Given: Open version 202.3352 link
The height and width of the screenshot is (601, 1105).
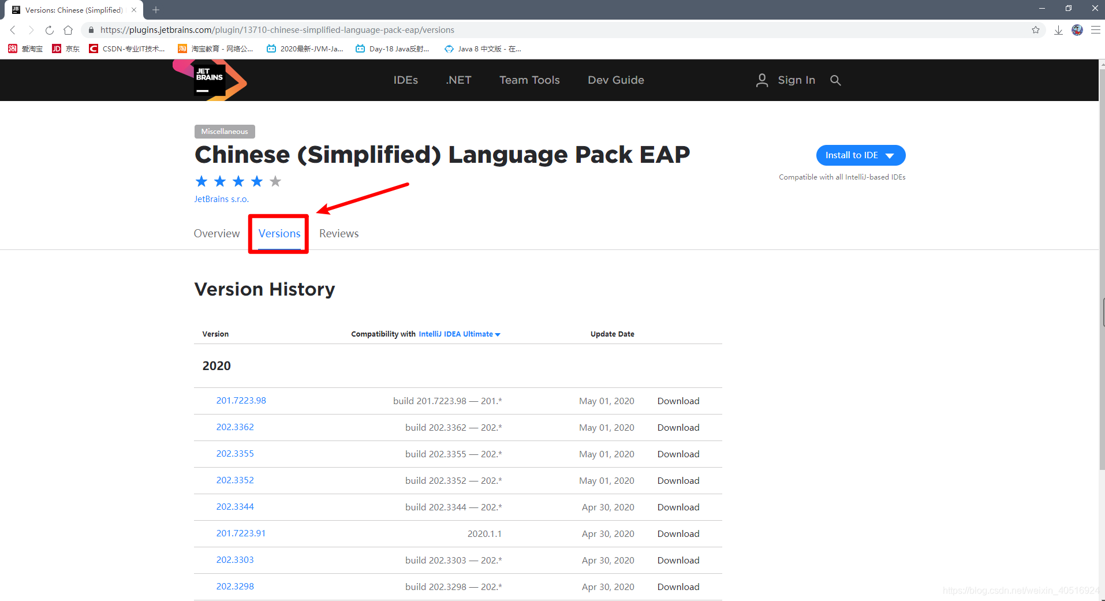Looking at the screenshot, I should [235, 480].
